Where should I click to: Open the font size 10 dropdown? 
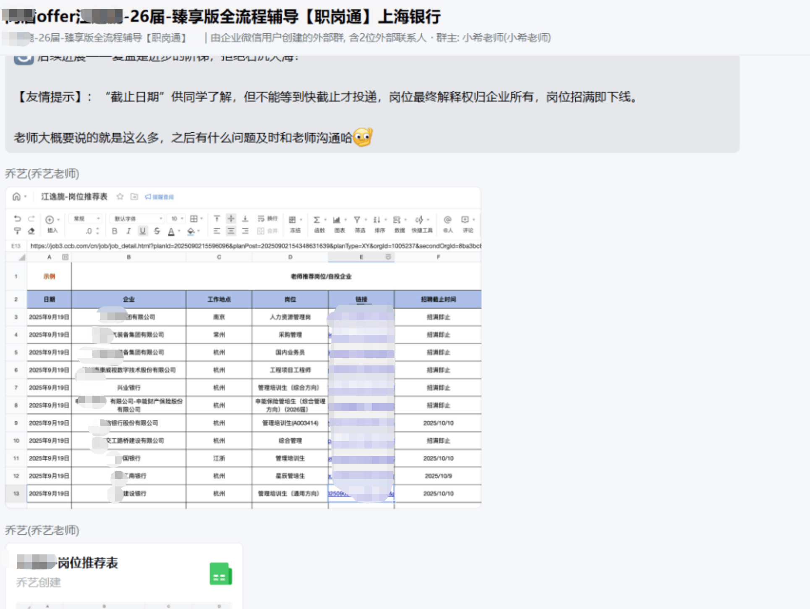(176, 218)
